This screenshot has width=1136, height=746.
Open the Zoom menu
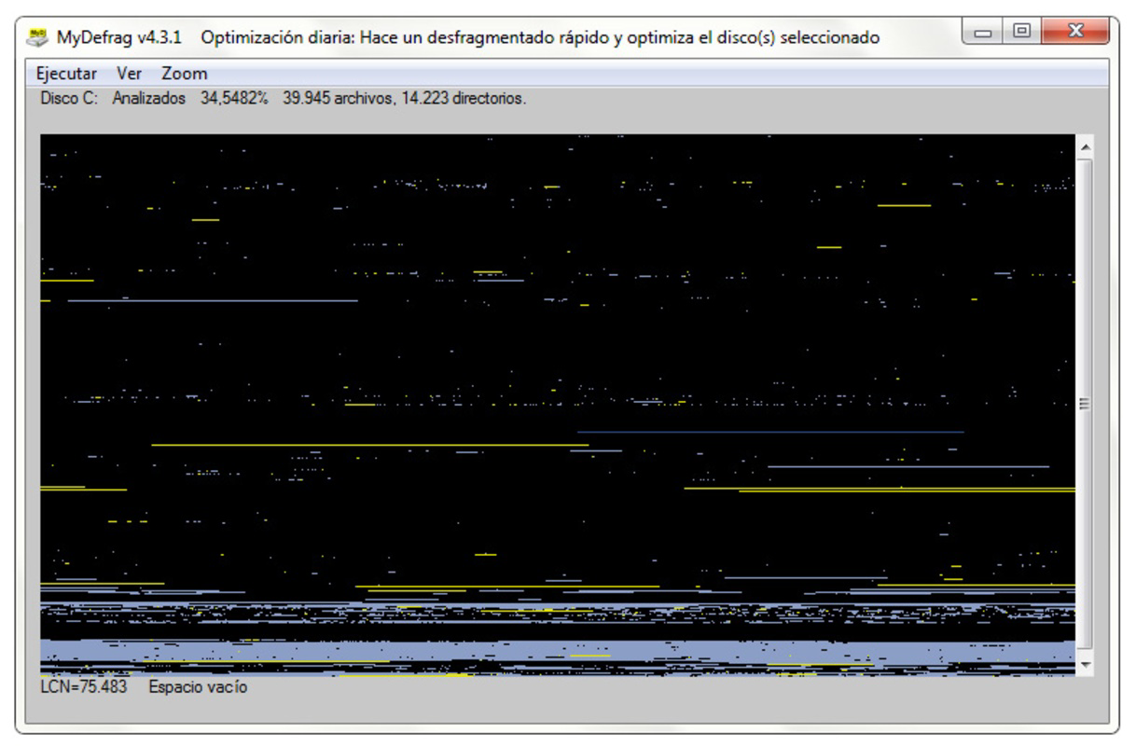pos(184,73)
